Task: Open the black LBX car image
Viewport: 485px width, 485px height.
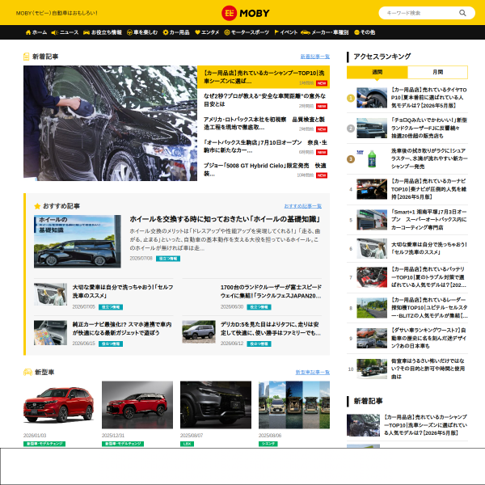Action: click(216, 405)
